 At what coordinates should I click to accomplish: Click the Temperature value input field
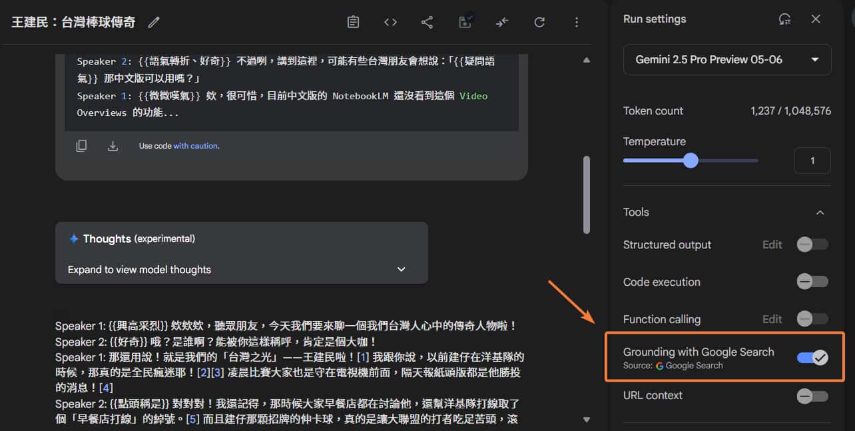click(x=812, y=161)
